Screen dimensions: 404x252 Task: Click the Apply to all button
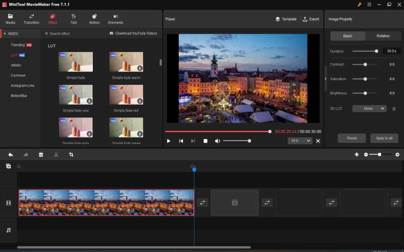tap(384, 138)
